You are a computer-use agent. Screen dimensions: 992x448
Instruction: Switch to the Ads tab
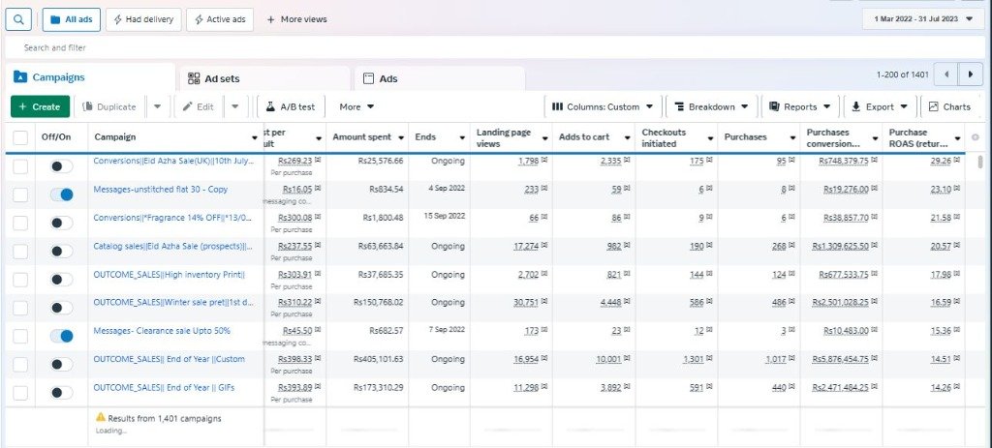(x=439, y=79)
